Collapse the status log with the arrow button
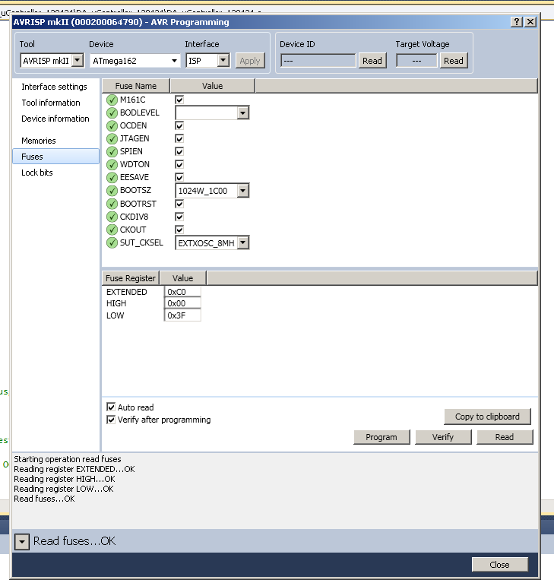Image resolution: width=554 pixels, height=583 pixels. [22, 542]
